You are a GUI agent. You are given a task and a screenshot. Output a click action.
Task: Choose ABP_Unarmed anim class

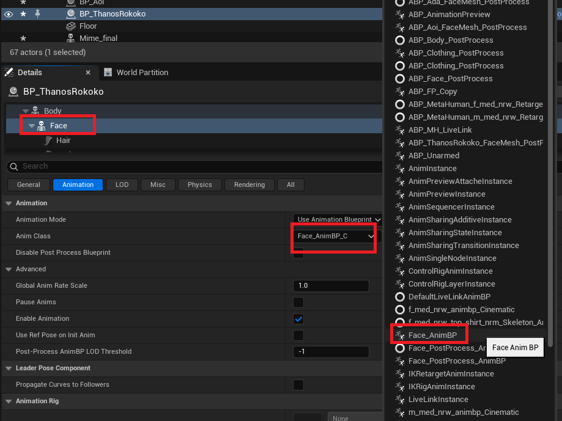pyautogui.click(x=434, y=156)
